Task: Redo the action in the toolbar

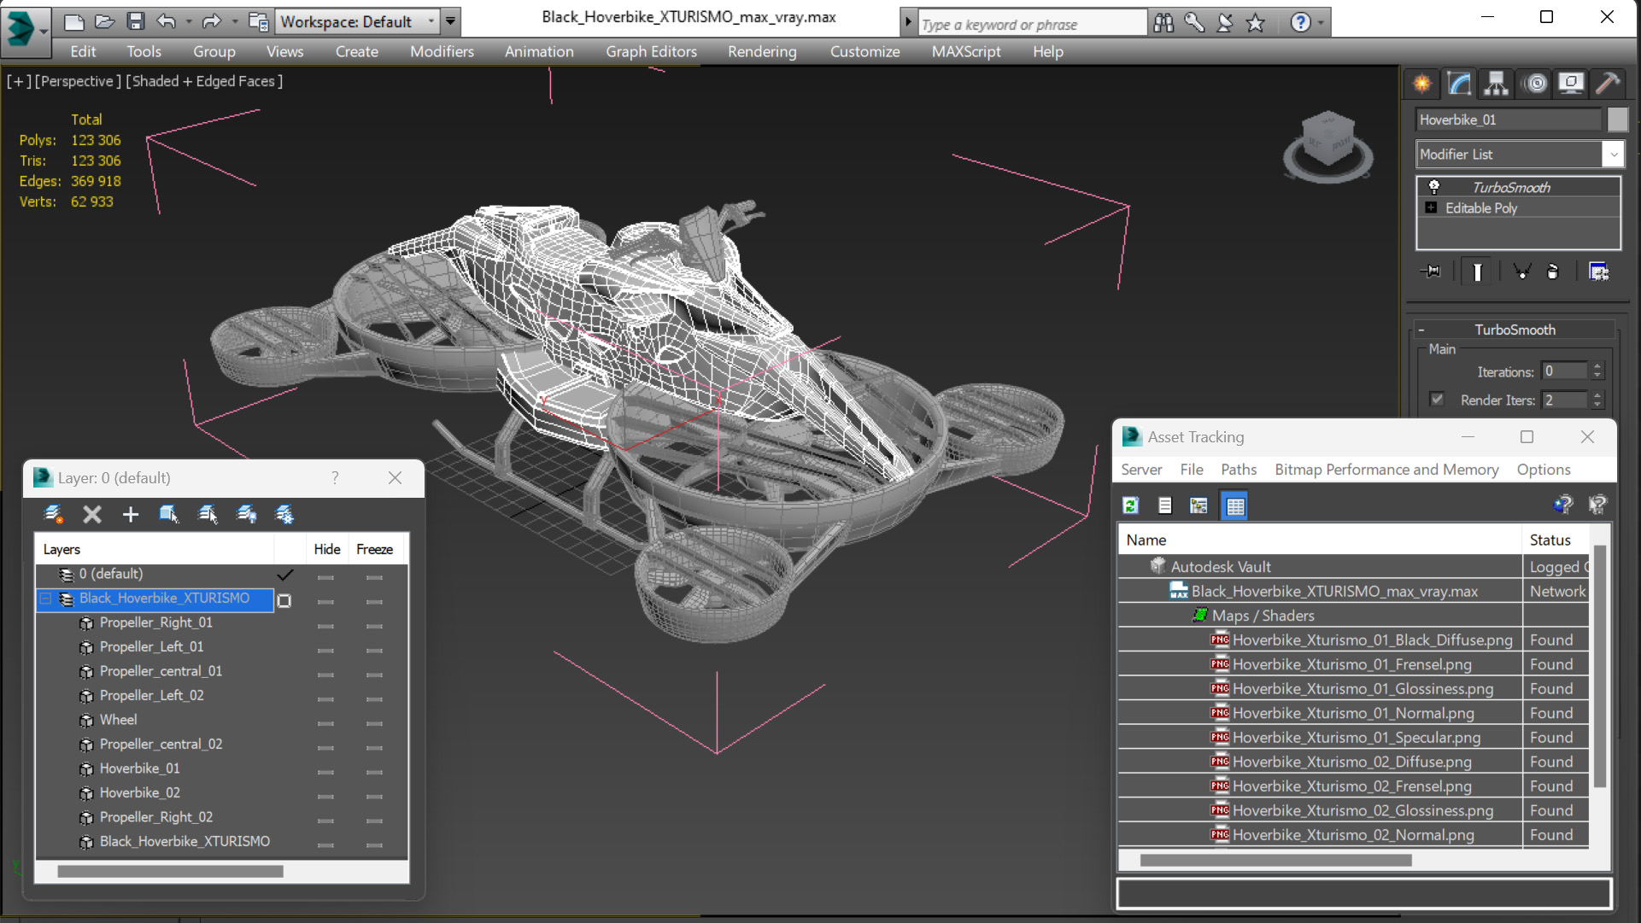Action: tap(211, 21)
